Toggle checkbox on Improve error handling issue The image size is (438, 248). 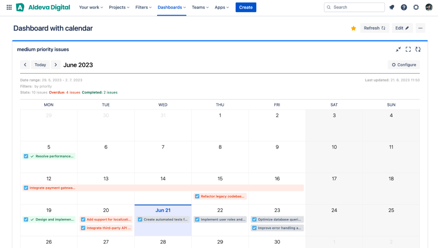[254, 228]
